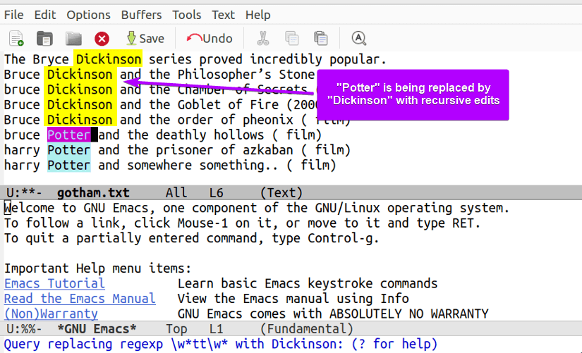Click the U:%%- status in GNU Emacs mode line
This screenshot has height=353, width=582.
pyautogui.click(x=24, y=329)
